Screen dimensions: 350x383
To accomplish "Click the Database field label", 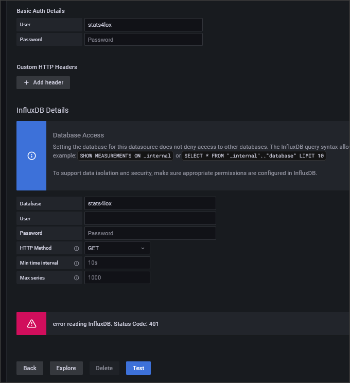I will click(30, 203).
